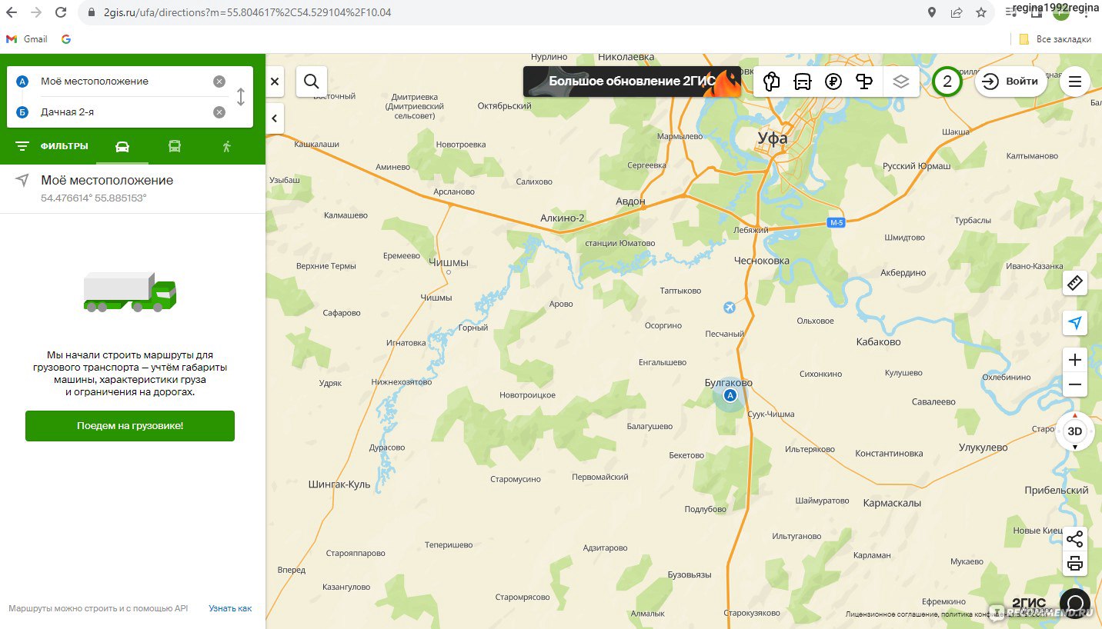Go back in browser history

click(x=12, y=12)
